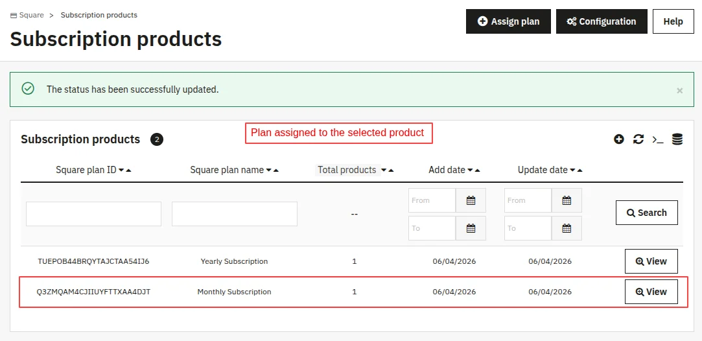Image resolution: width=702 pixels, height=341 pixels.
Task: Click the Search filter button
Action: pyautogui.click(x=646, y=213)
